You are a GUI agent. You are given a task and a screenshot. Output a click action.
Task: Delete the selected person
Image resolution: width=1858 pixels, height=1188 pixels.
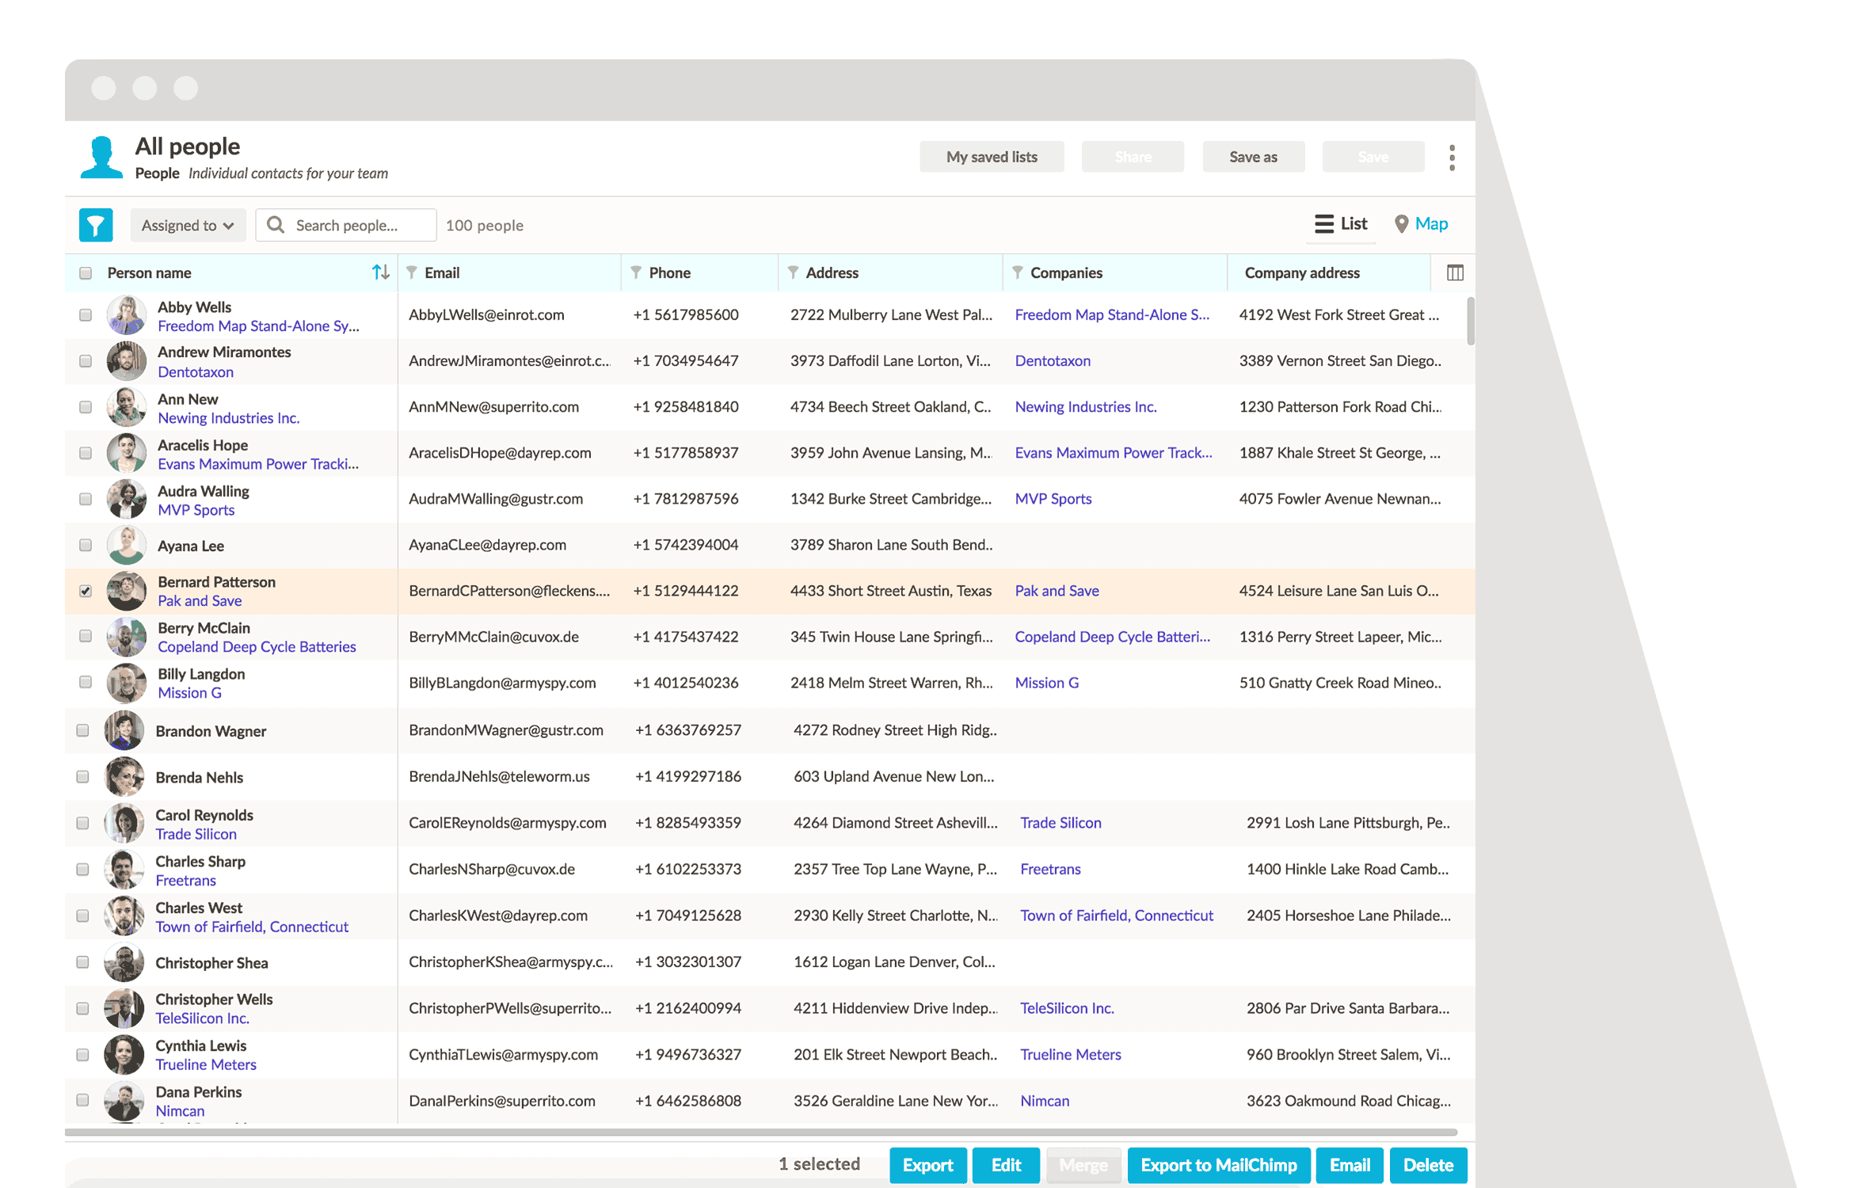[1428, 1165]
